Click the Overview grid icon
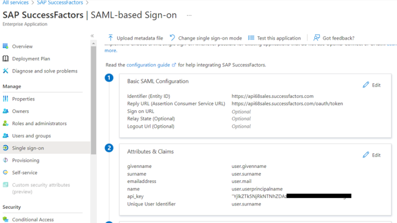This screenshot has height=223, width=397. (x=6, y=46)
